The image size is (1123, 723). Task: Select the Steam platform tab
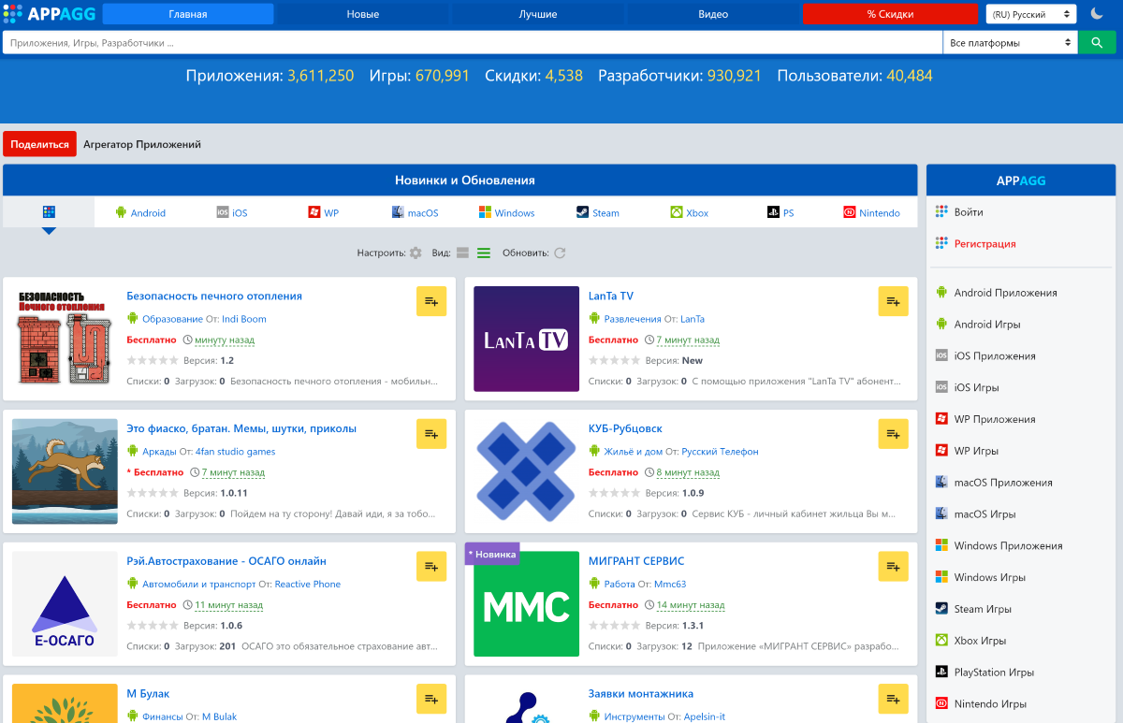(x=597, y=212)
